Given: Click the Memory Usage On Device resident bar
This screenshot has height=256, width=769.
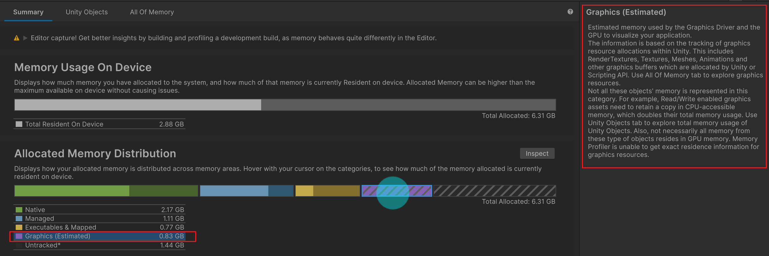Looking at the screenshot, I should tap(137, 105).
